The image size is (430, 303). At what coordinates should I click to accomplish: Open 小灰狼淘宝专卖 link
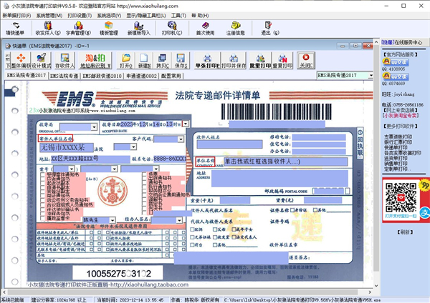[401, 116]
